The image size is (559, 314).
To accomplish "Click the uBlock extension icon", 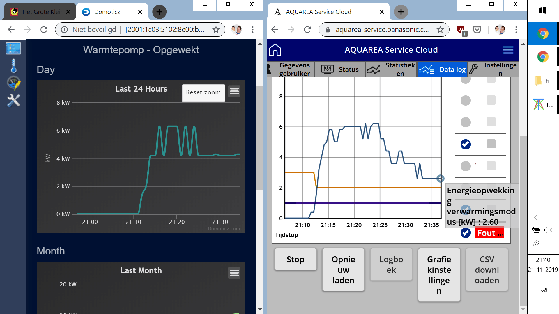I will [x=461, y=29].
